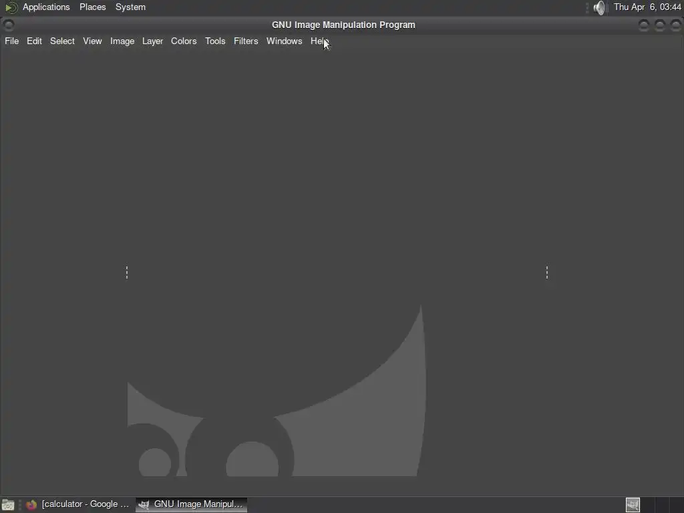Click the right dock panel handle
The image size is (684, 513).
pos(547,273)
